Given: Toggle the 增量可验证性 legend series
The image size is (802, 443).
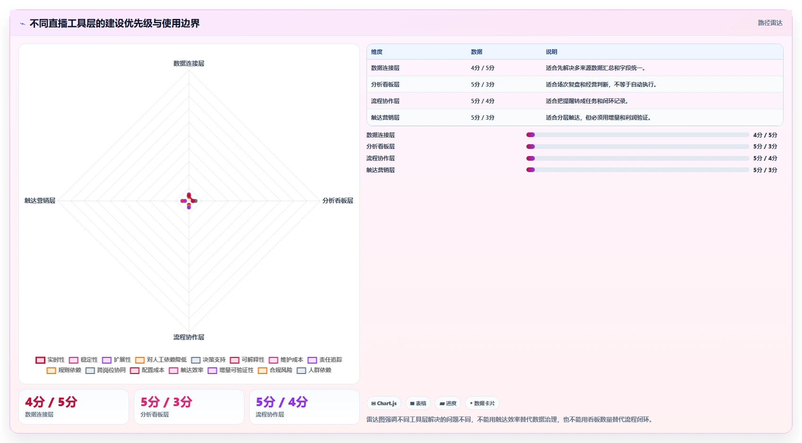Looking at the screenshot, I should click(x=230, y=370).
